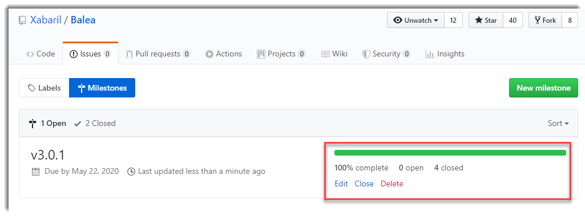
Task: Click the eye icon on Unwatch button
Action: pyautogui.click(x=398, y=21)
